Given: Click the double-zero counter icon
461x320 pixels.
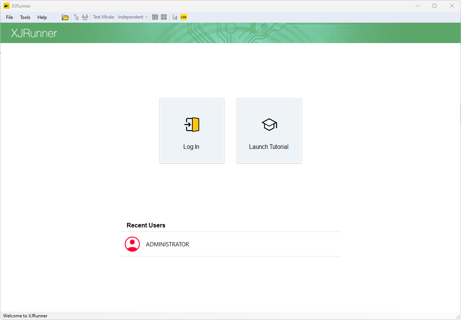Looking at the screenshot, I should point(164,17).
